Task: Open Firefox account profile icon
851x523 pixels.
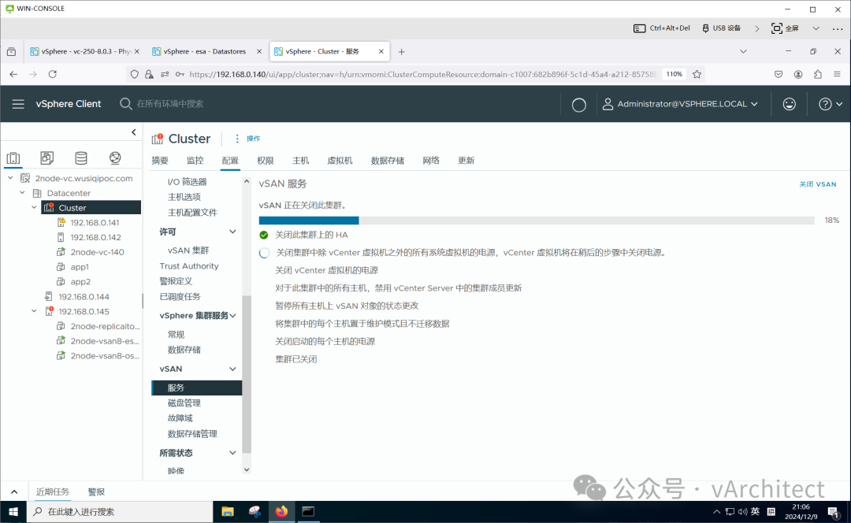Action: [x=797, y=74]
